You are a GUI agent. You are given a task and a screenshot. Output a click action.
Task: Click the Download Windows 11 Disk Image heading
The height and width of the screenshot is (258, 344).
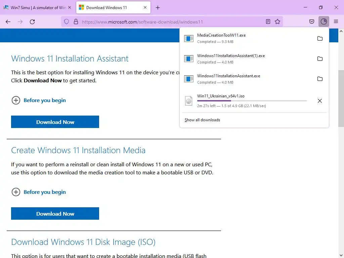(83, 242)
